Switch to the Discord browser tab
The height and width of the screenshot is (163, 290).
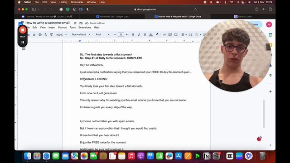[x=47, y=17]
